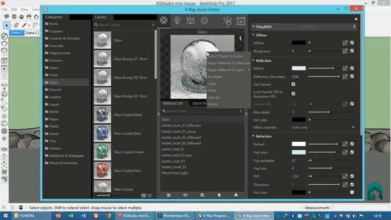Select the SketchUp Pencil line tool
Screen dimensions: 391x220
click(x=24, y=25)
